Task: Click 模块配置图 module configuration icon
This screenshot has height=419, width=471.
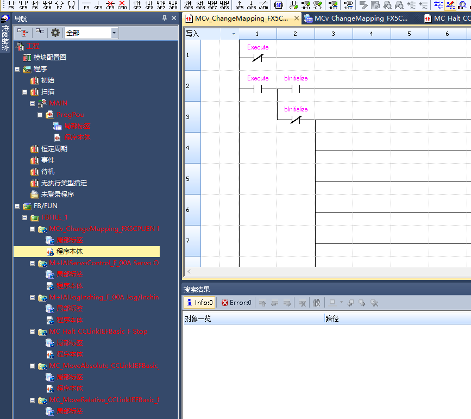Action: (27, 58)
